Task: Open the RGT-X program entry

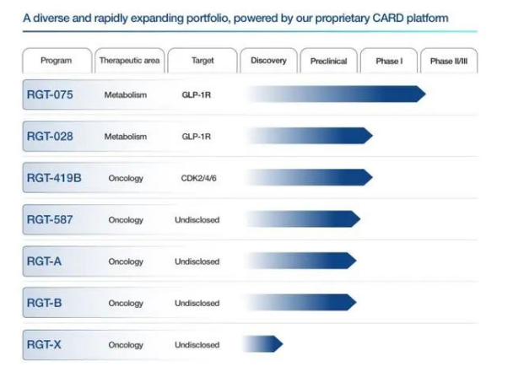Action: pyautogui.click(x=45, y=344)
